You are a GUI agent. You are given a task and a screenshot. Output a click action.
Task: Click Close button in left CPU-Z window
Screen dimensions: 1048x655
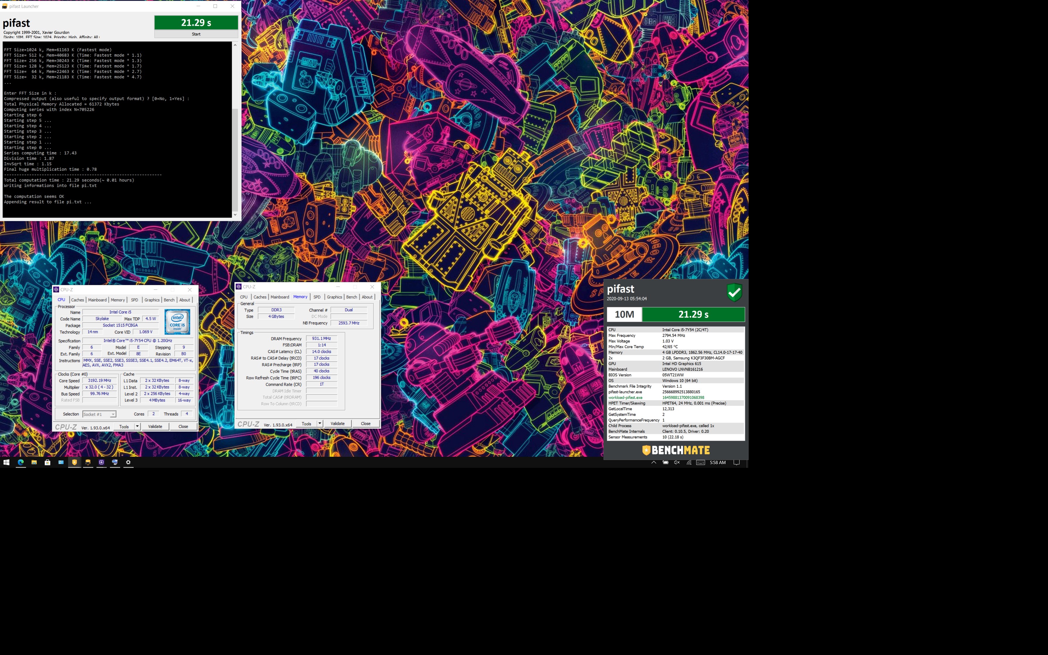click(x=183, y=427)
